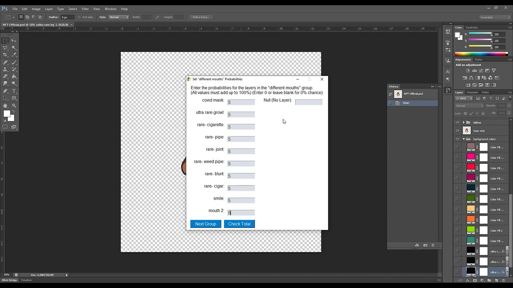Viewport: 513px width, 288px height.
Task: Select the Move tool
Action: pos(14,40)
